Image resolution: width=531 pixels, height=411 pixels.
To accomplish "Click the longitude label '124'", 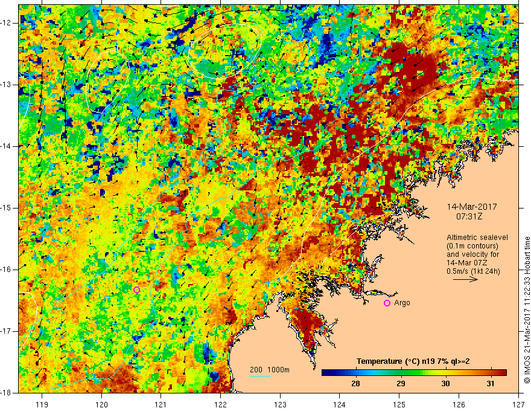I will [340, 404].
